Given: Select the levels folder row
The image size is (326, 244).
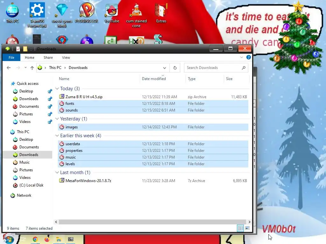Looking at the screenshot, I should pyautogui.click(x=153, y=164).
